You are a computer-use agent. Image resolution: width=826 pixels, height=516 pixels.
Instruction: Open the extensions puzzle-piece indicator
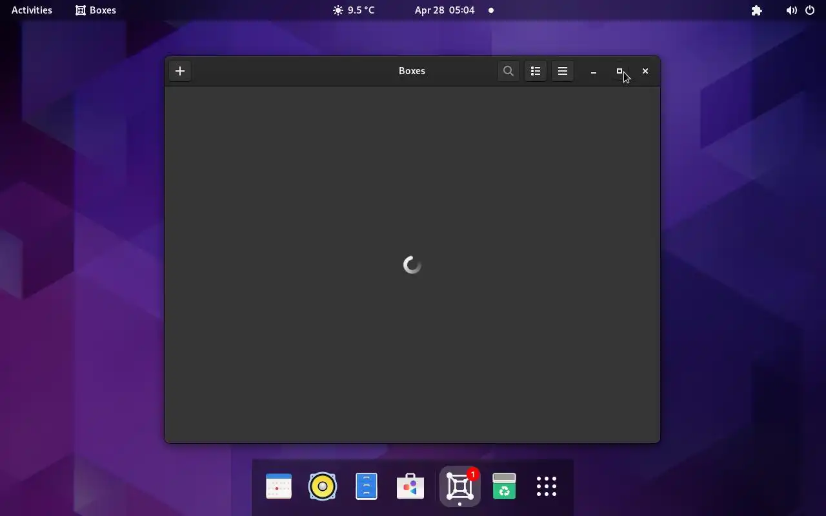coord(757,10)
